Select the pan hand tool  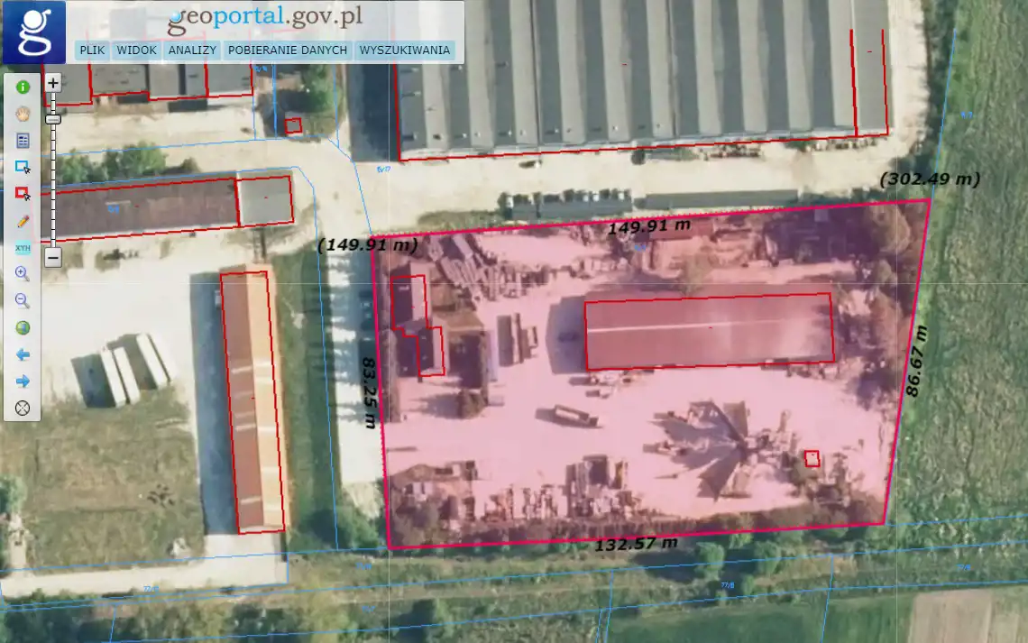pyautogui.click(x=23, y=114)
